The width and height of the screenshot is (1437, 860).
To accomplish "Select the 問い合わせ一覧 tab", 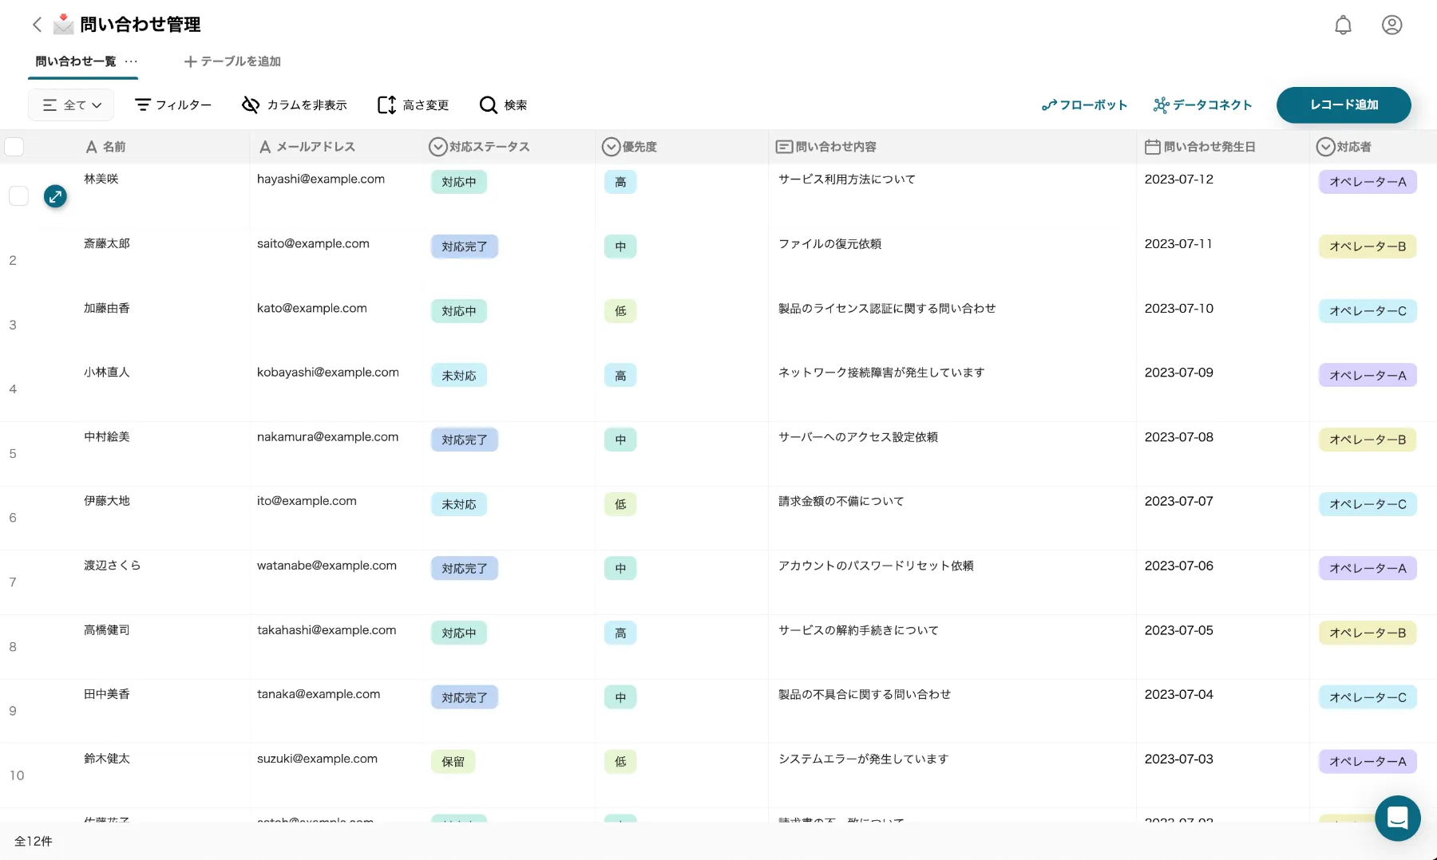I will click(x=76, y=61).
